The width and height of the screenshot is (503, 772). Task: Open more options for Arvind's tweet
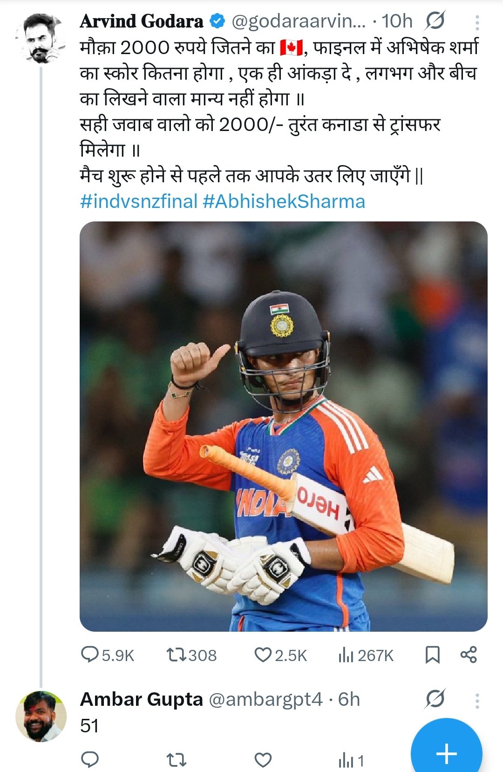click(x=477, y=22)
